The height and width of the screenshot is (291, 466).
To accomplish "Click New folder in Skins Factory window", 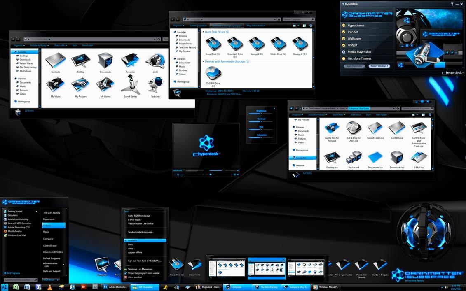I will tap(88, 45).
